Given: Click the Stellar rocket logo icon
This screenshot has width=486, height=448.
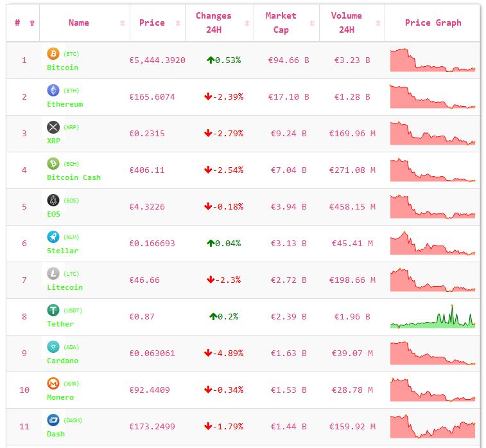Looking at the screenshot, I should pos(53,237).
